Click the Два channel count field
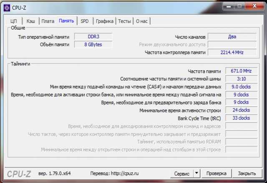Viewport: 267px width, 183px height. 232,37
